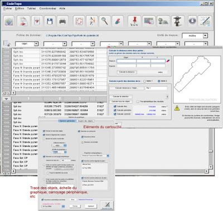This screenshot has width=223, height=211.
Task: Toggle Calculer périmètre checkbox
Action: pos(115,110)
